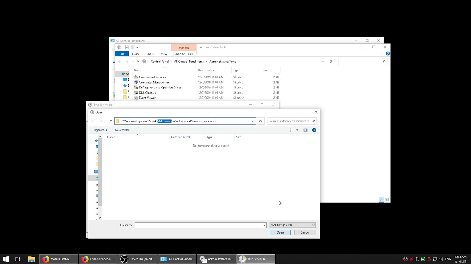Switch to large icons view in Administrative Tools

(387, 200)
